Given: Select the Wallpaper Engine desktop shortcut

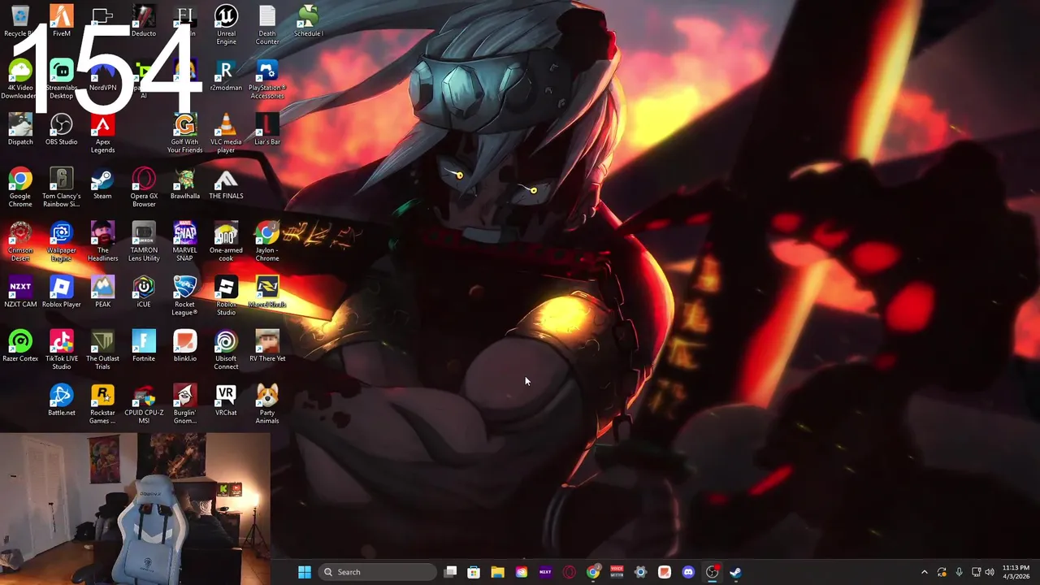Looking at the screenshot, I should 61,242.
